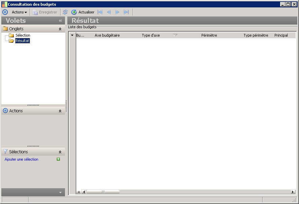
Task: Click the Actions panel header circle icon
Action: tap(5, 111)
